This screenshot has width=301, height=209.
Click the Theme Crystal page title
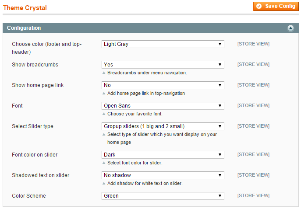coord(25,8)
